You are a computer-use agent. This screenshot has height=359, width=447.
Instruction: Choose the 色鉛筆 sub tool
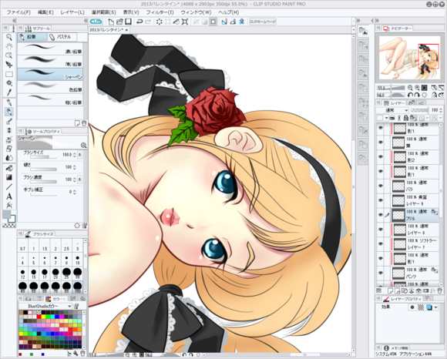coord(50,87)
